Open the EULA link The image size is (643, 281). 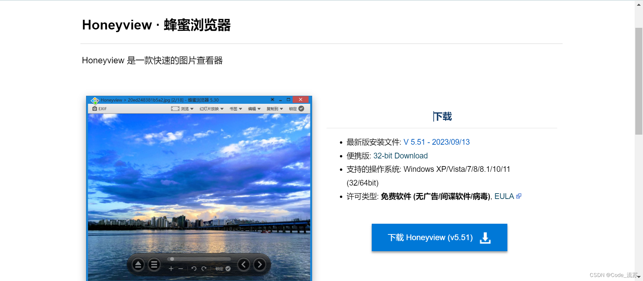(x=504, y=196)
